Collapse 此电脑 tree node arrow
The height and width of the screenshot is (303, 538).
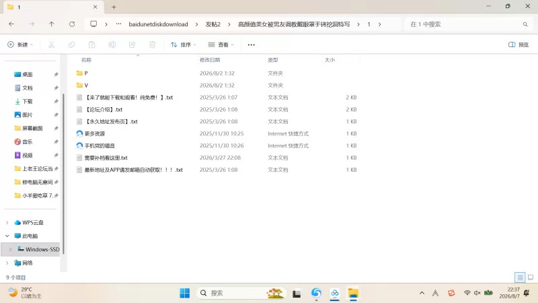click(7, 236)
